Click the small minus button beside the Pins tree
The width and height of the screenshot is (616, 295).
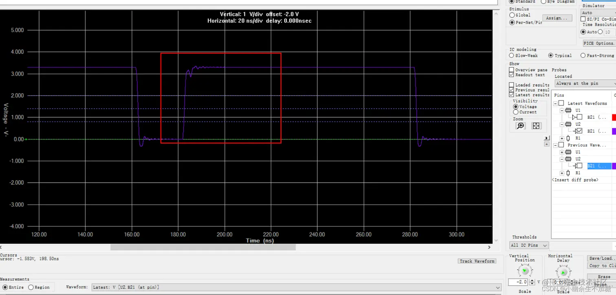coord(547,144)
